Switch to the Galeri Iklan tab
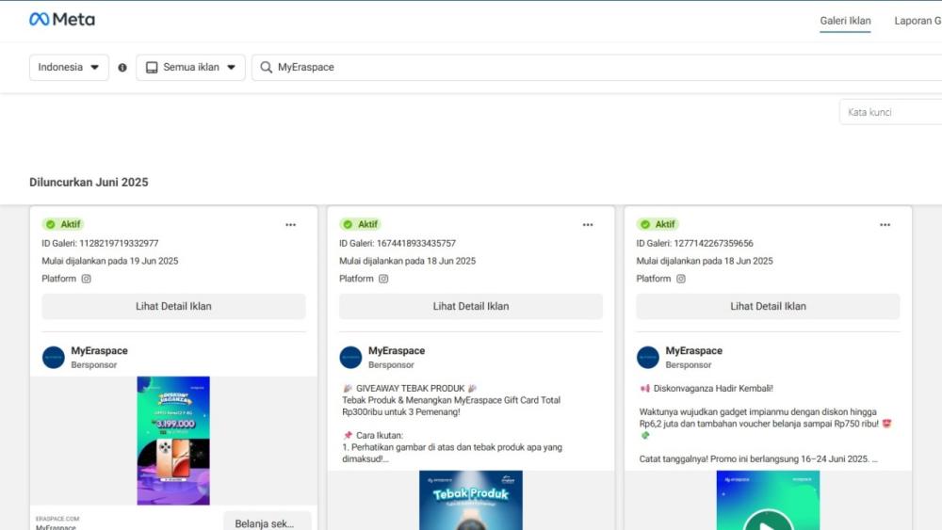The height and width of the screenshot is (530, 942). (x=845, y=21)
